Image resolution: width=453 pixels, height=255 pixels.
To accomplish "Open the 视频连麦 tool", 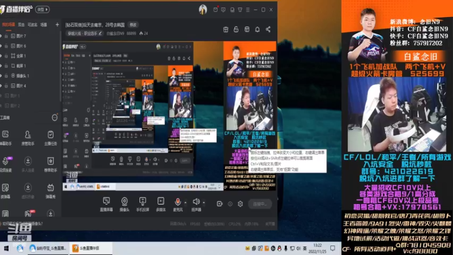I will click(5, 164).
